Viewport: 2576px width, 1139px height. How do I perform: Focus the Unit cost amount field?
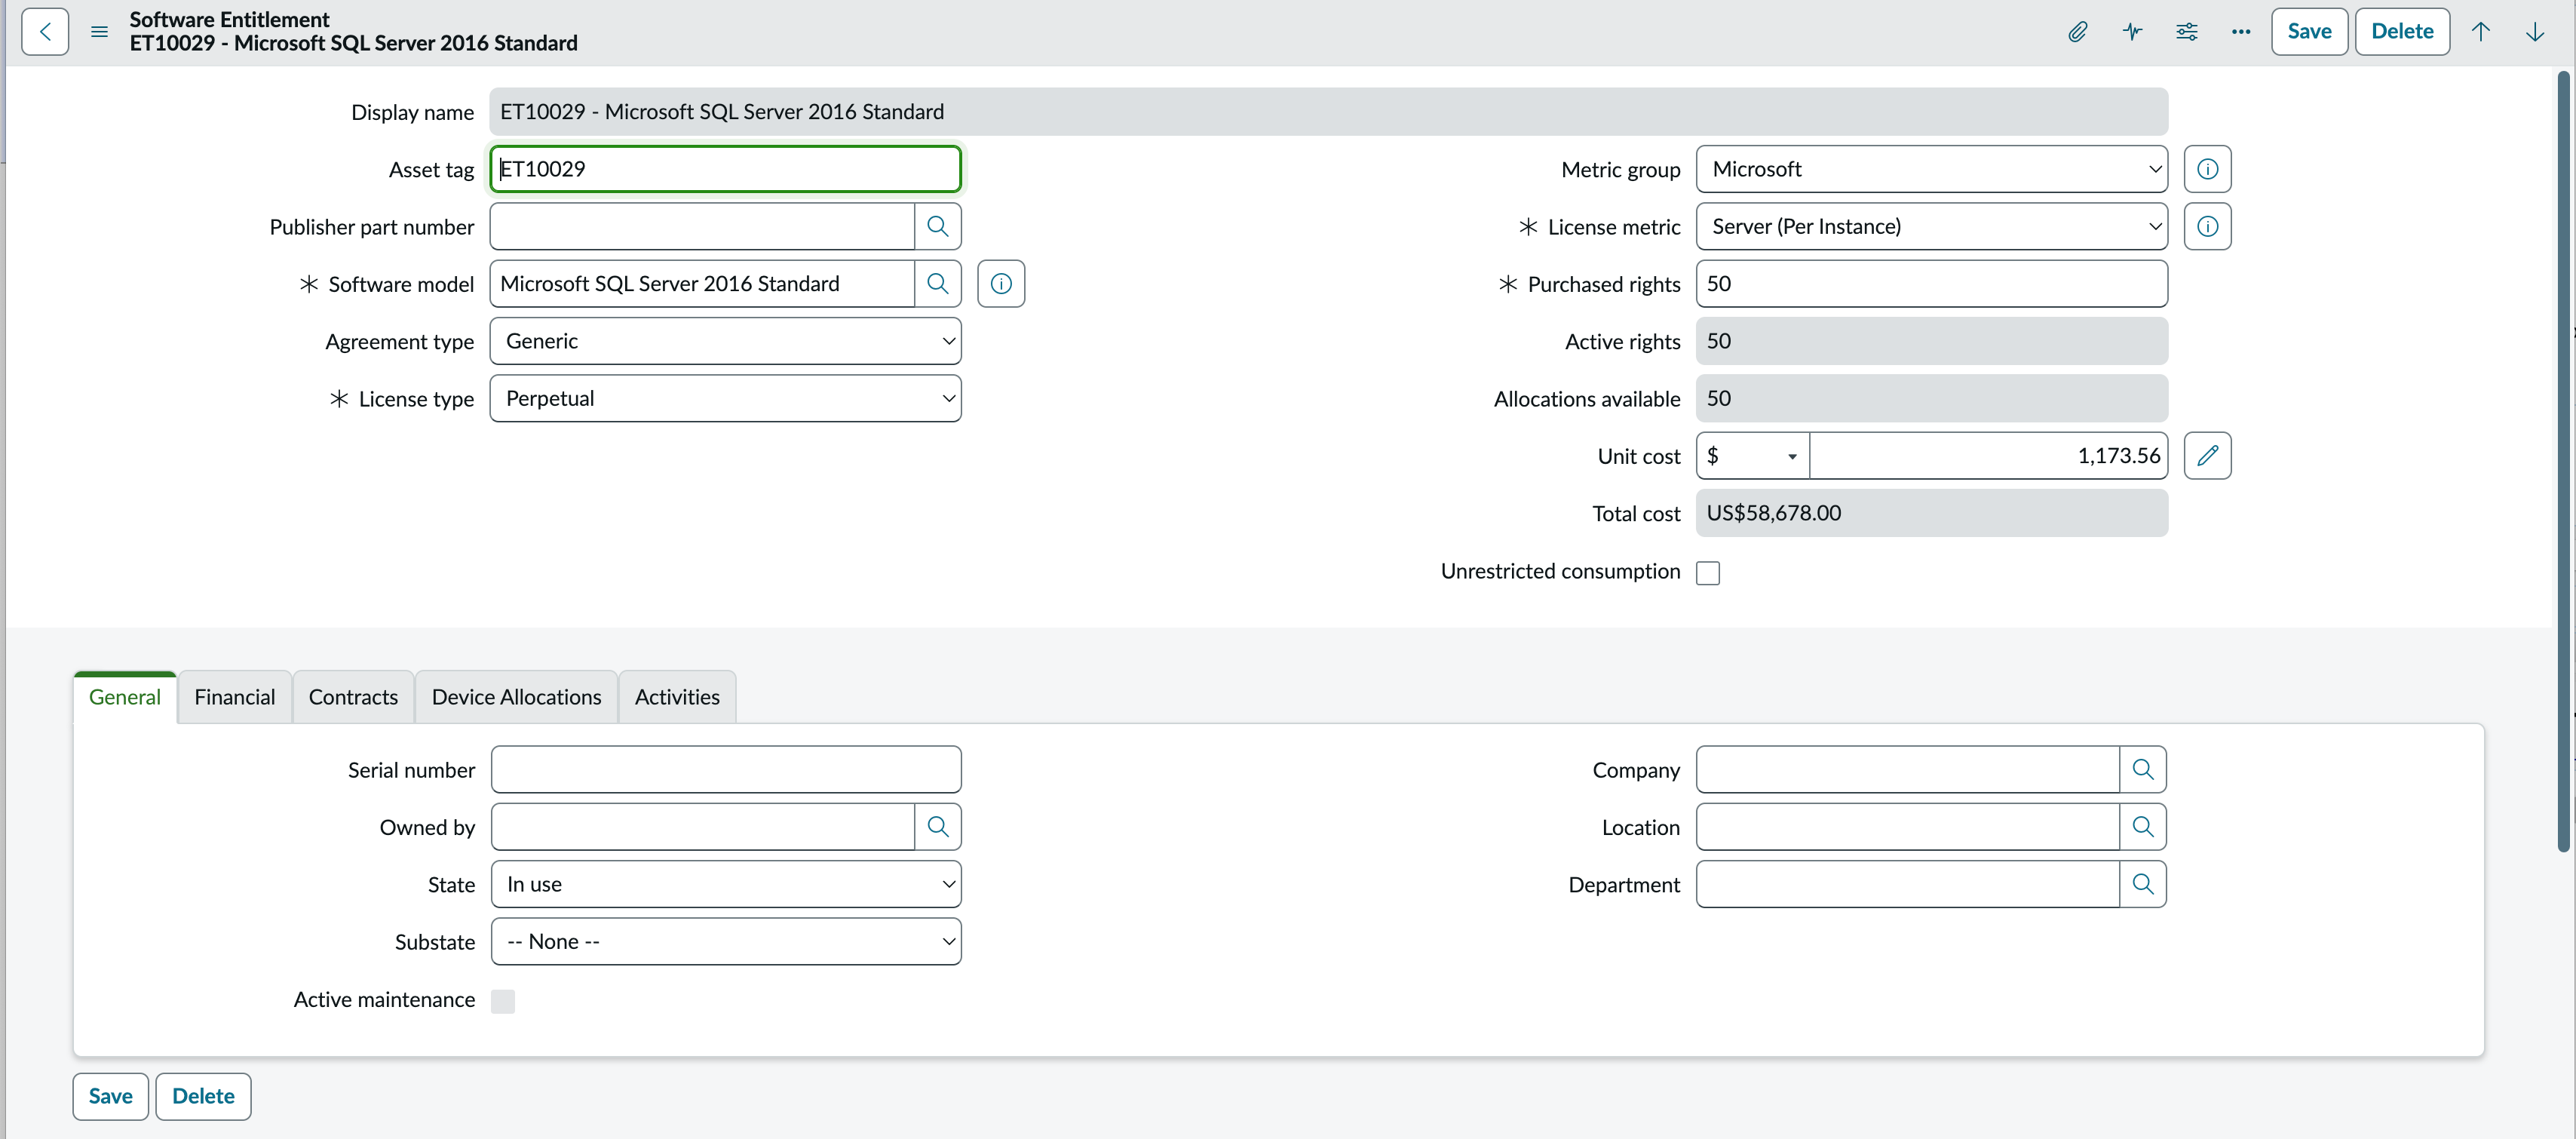(x=1988, y=456)
